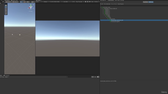Switch to the Animation tab
Image resolution: width=168 pixels, height=94 pixels.
click(7, 75)
